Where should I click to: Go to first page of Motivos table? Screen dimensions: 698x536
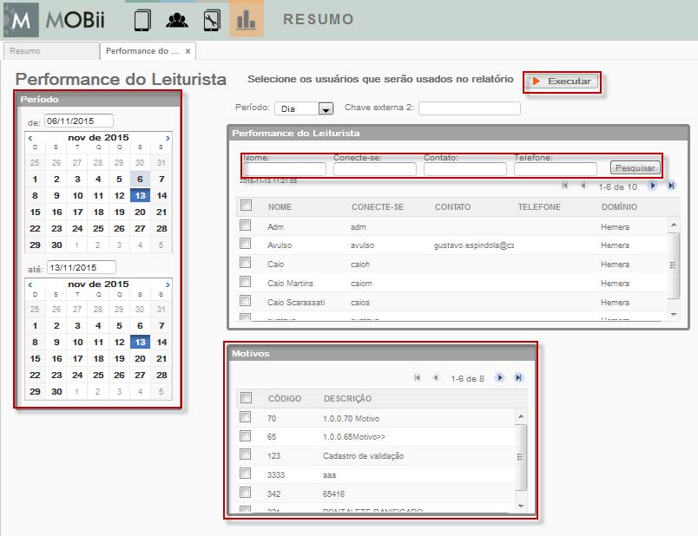tap(417, 377)
